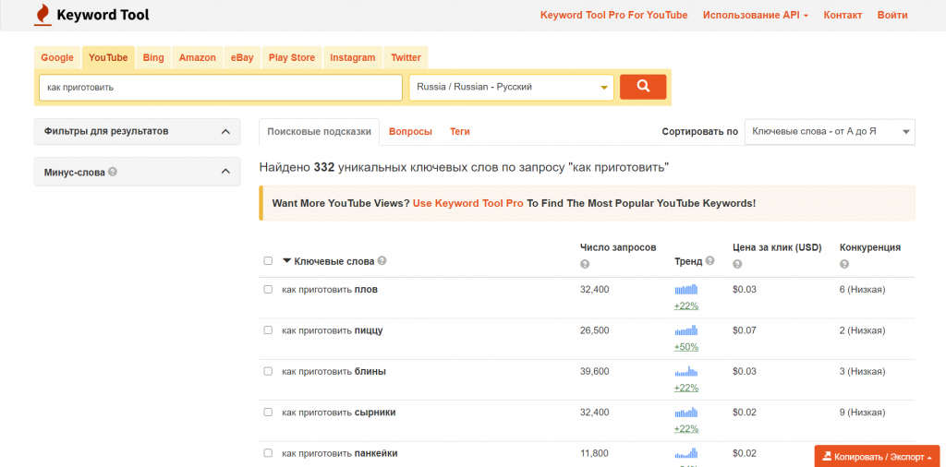This screenshot has height=467, width=946.
Task: Click the trend chart for сырники row
Action: tap(686, 413)
